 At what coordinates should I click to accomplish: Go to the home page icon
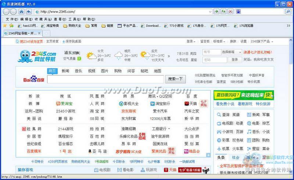point(22,12)
